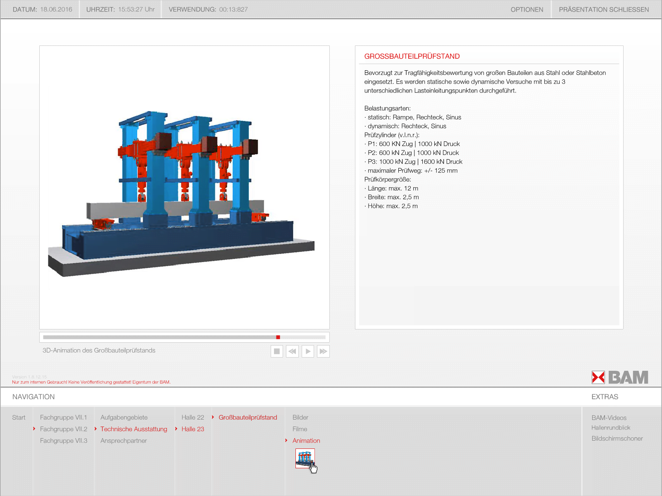Open Fachgruppe VII.3 section
662x496 pixels.
pos(63,441)
